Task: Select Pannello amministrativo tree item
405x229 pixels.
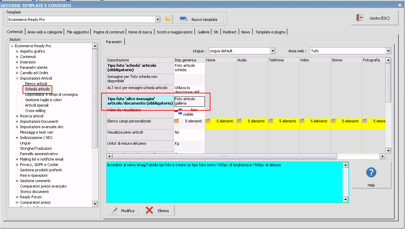Action: point(39,154)
